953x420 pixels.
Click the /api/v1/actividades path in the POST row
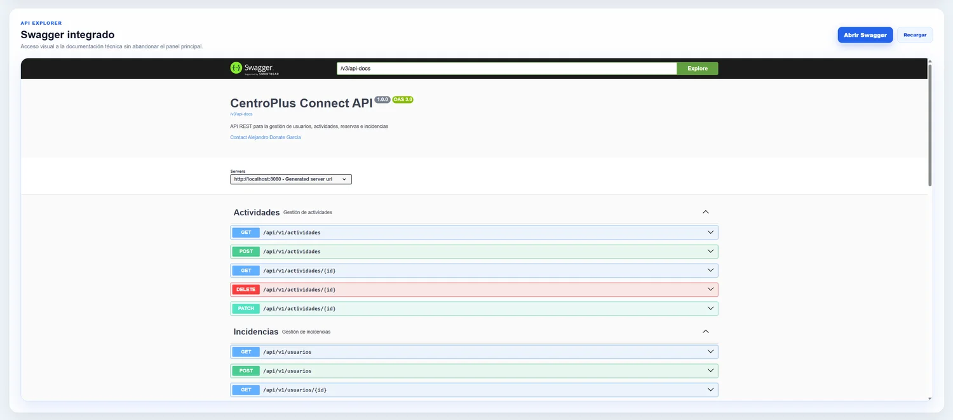(292, 252)
